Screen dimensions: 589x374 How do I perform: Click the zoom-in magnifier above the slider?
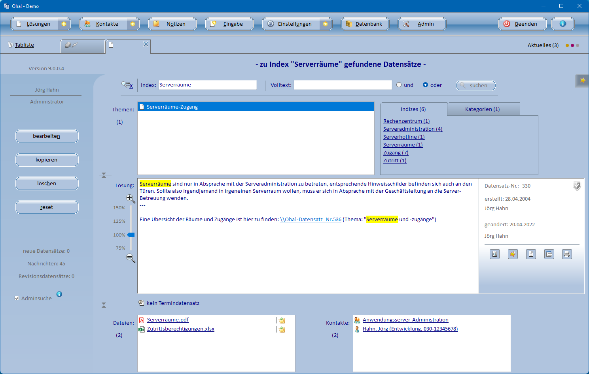click(130, 198)
